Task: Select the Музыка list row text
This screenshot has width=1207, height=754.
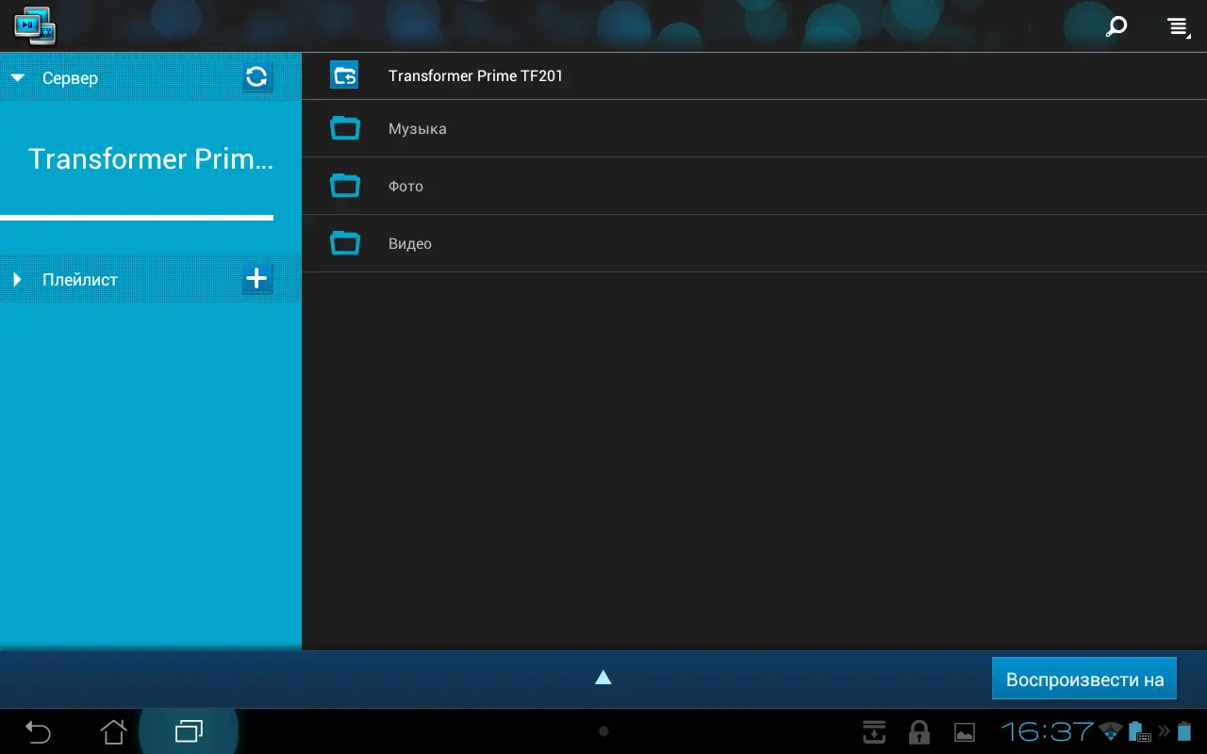Action: tap(417, 129)
